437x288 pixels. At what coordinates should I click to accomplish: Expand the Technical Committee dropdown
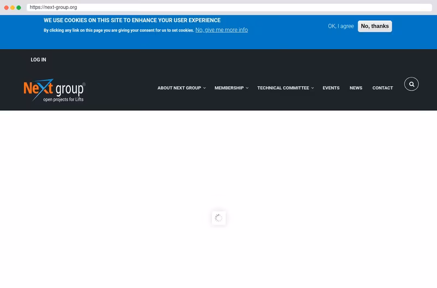pyautogui.click(x=285, y=88)
